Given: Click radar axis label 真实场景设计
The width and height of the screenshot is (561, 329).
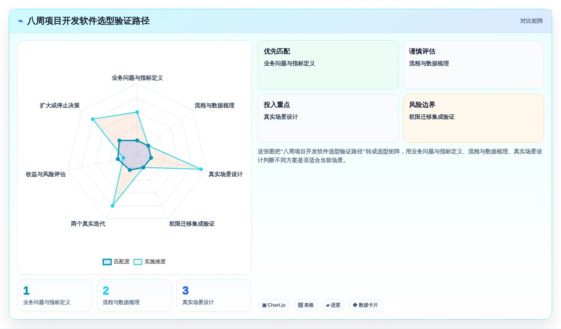Looking at the screenshot, I should coord(225,174).
